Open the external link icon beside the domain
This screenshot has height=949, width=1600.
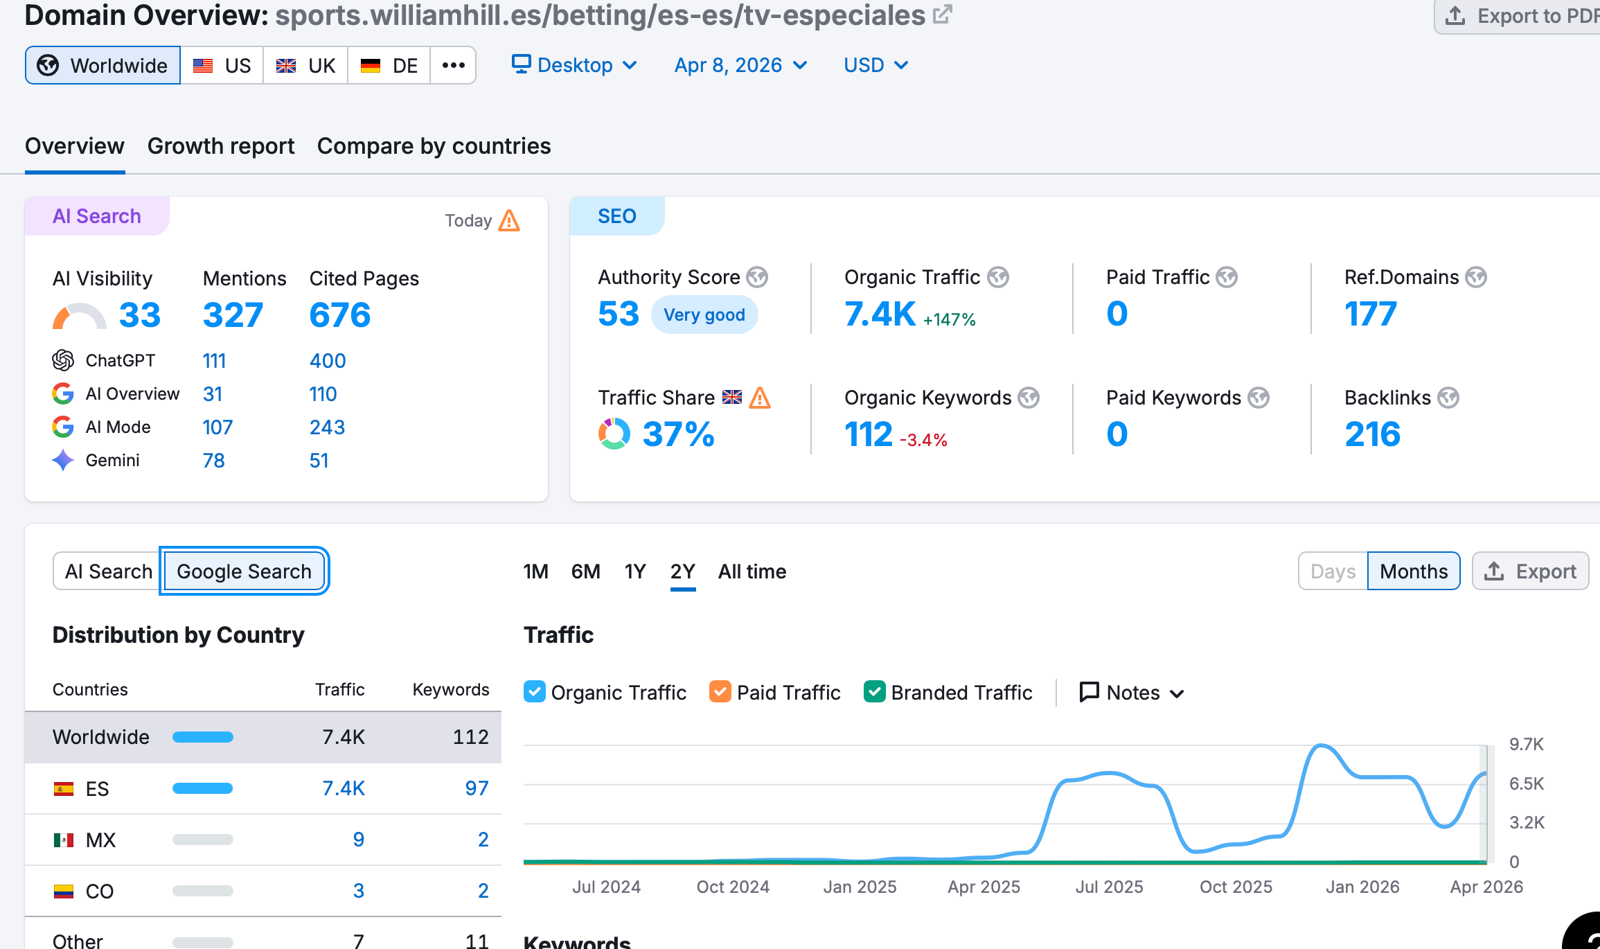943,15
